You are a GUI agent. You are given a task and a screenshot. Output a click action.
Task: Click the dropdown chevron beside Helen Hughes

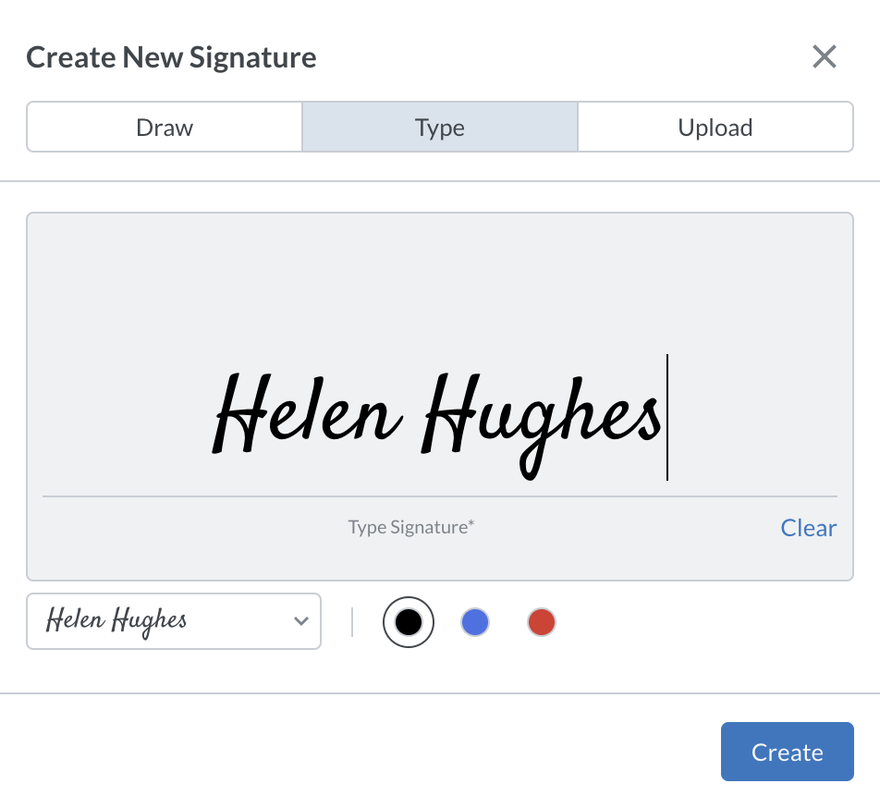tap(301, 621)
